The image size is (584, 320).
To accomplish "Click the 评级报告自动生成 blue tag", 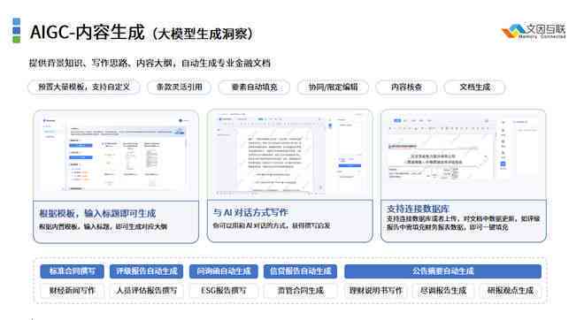I will [x=146, y=271].
